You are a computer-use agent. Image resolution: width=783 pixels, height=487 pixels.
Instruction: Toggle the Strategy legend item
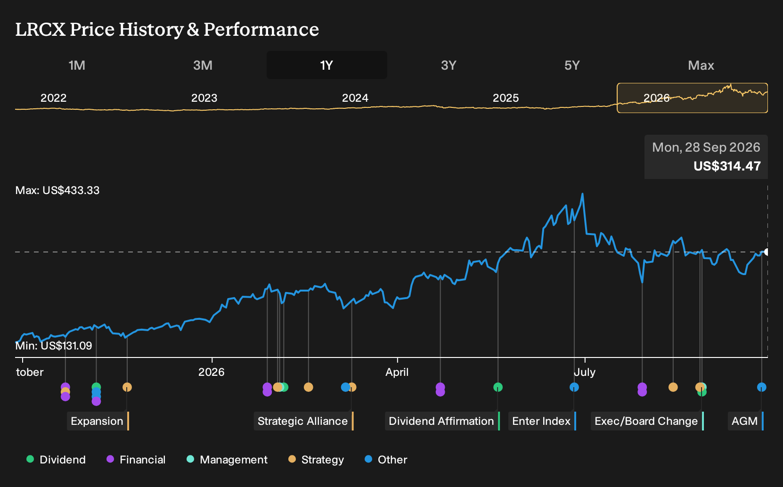(316, 460)
